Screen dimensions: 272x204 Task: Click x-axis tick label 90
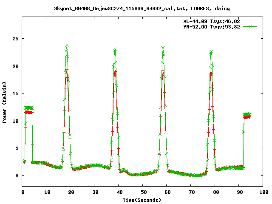(x=240, y=192)
